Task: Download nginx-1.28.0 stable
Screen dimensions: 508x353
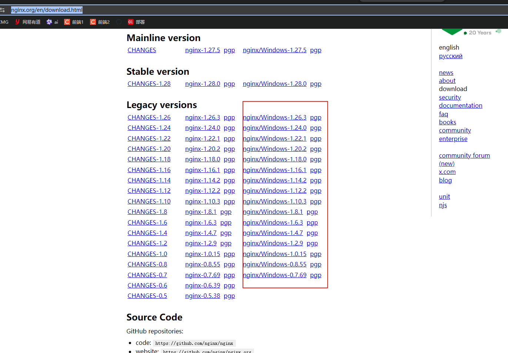Action: tap(203, 84)
